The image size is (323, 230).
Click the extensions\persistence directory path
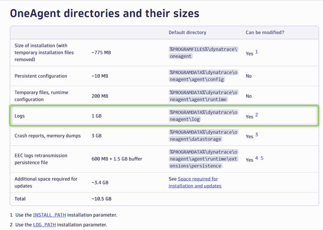[x=203, y=159]
